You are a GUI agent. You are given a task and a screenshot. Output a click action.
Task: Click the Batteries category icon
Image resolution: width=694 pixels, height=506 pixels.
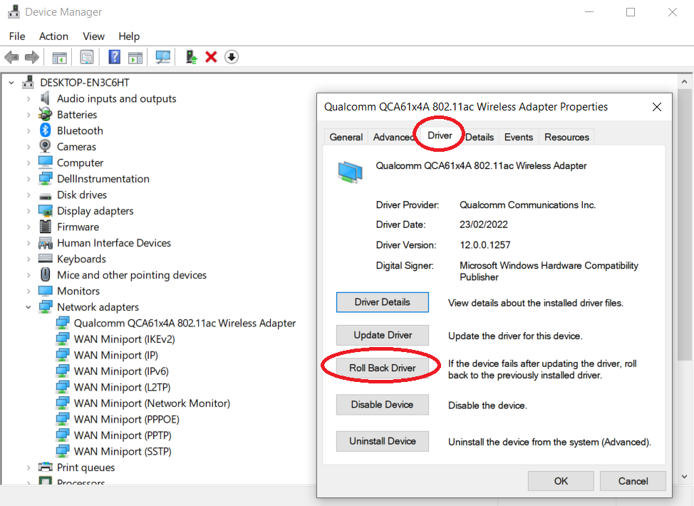[45, 114]
